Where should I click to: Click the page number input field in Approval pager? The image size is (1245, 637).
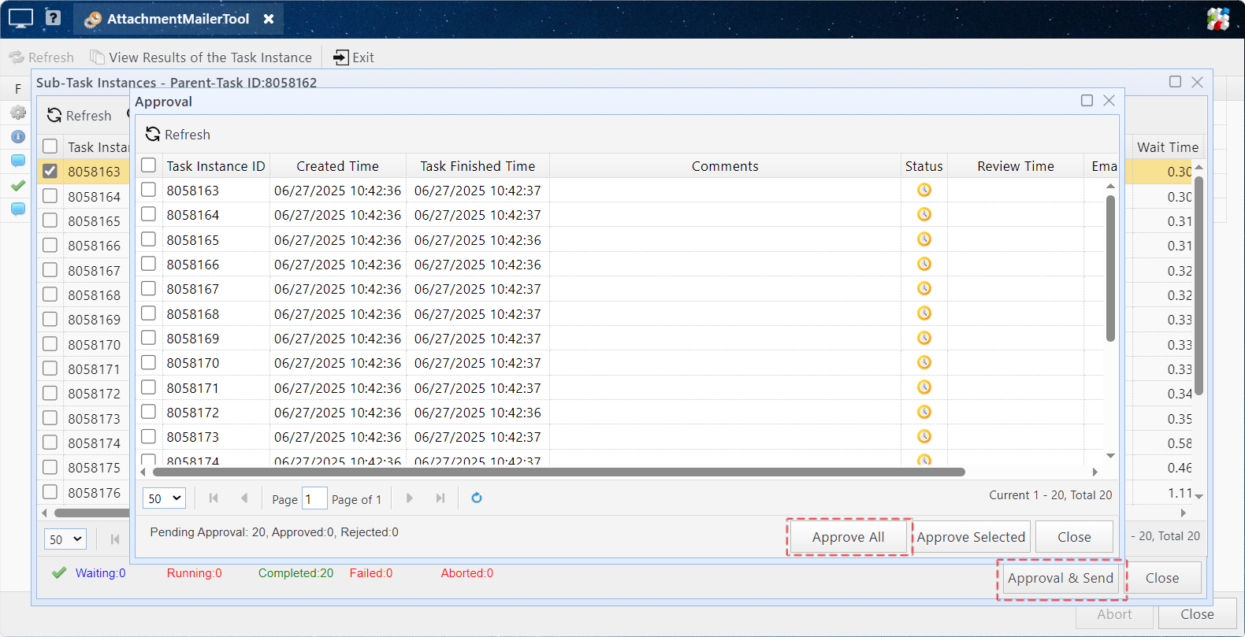click(314, 498)
